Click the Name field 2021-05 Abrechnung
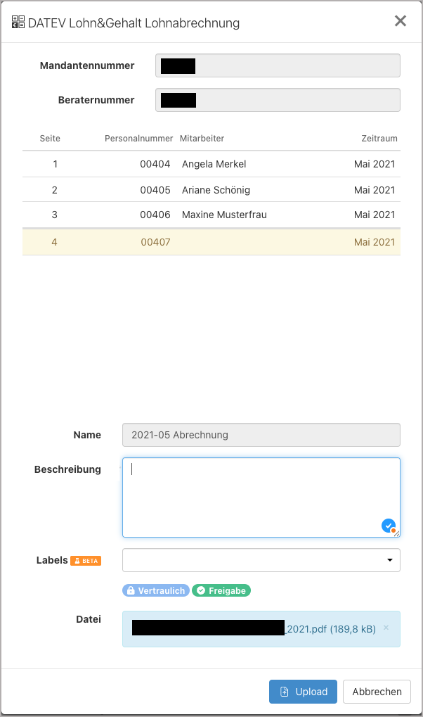Image resolution: width=423 pixels, height=717 pixels. pyautogui.click(x=261, y=435)
